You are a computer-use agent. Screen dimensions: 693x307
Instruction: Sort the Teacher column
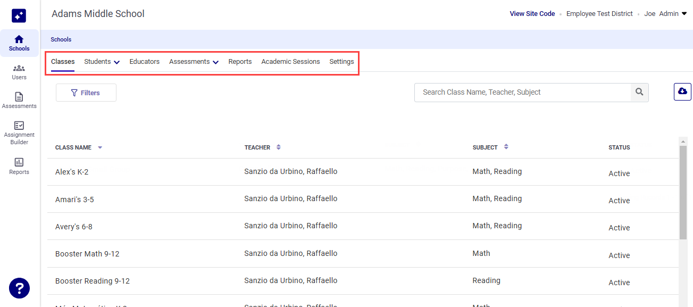pos(279,147)
